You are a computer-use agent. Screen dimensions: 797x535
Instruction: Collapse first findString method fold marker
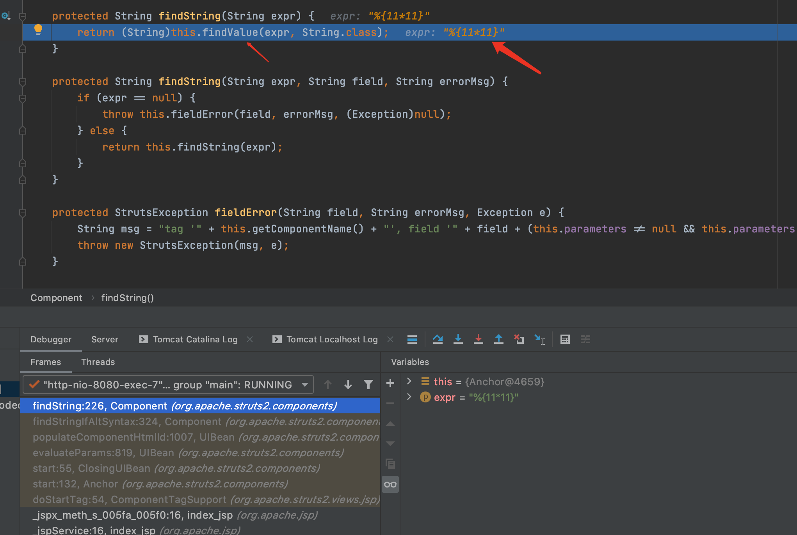[23, 16]
